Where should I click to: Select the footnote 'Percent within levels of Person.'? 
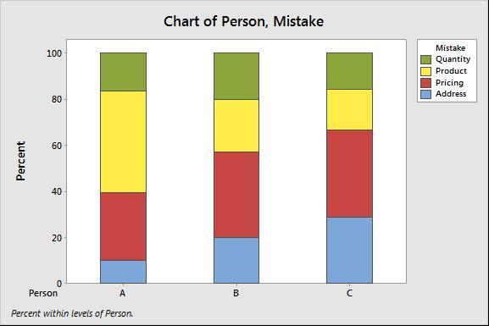point(72,313)
